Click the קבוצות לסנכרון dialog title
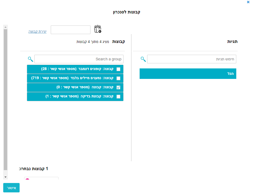The image size is (254, 194). pyautogui.click(x=126, y=12)
